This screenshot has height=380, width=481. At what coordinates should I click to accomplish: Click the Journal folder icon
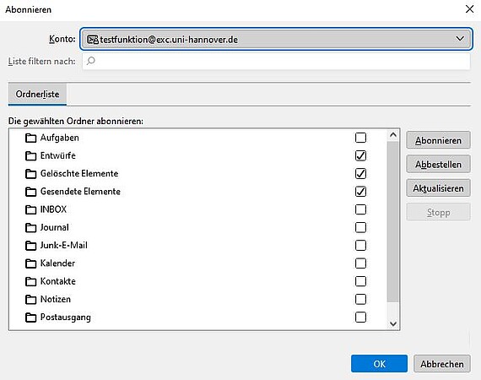30,228
